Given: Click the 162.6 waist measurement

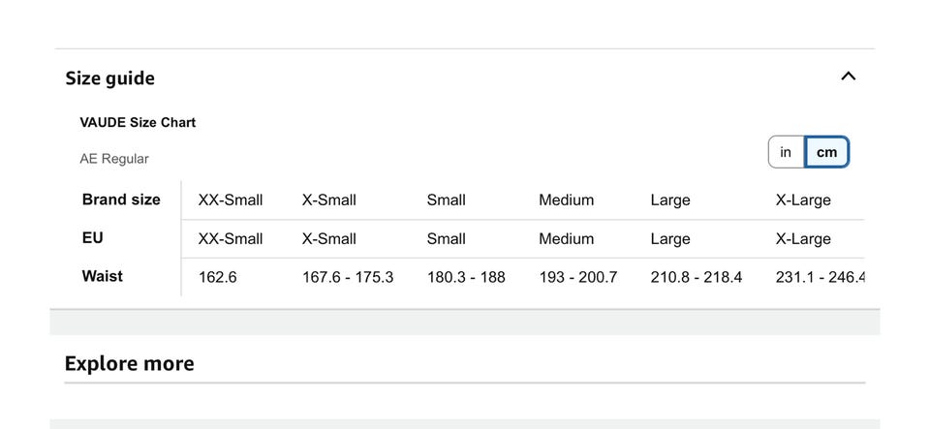Looking at the screenshot, I should point(218,277).
